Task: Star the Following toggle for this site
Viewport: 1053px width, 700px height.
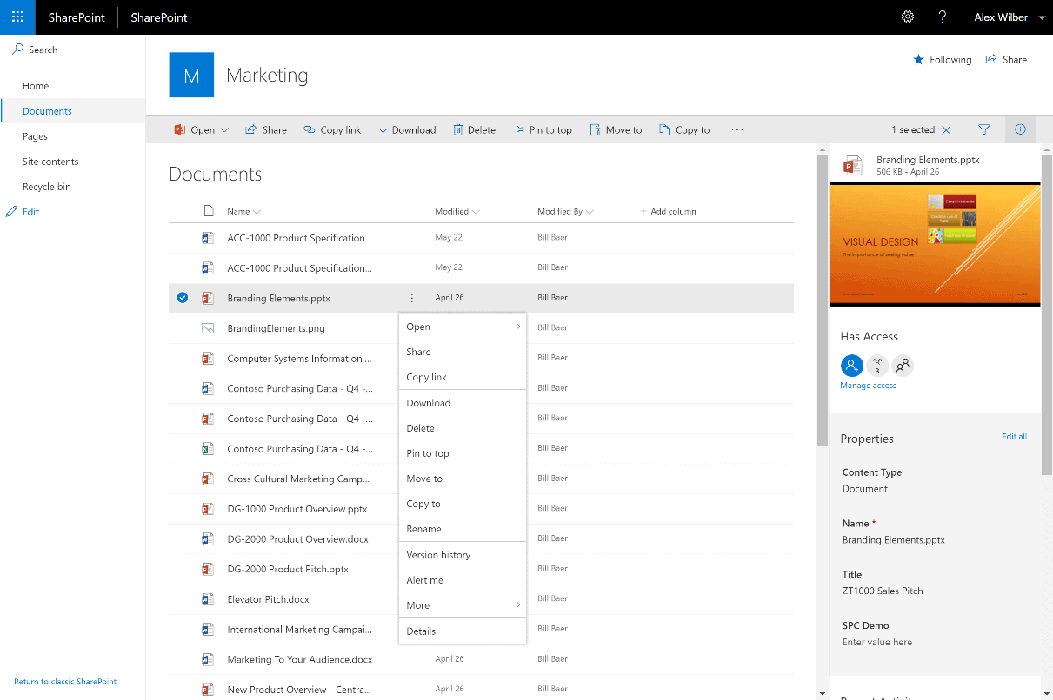Action: click(x=920, y=59)
